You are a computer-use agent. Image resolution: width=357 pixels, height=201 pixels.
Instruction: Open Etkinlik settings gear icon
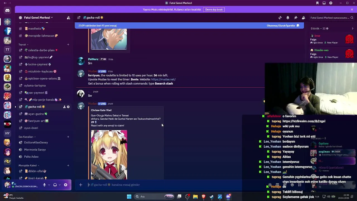pyautogui.click(x=327, y=28)
